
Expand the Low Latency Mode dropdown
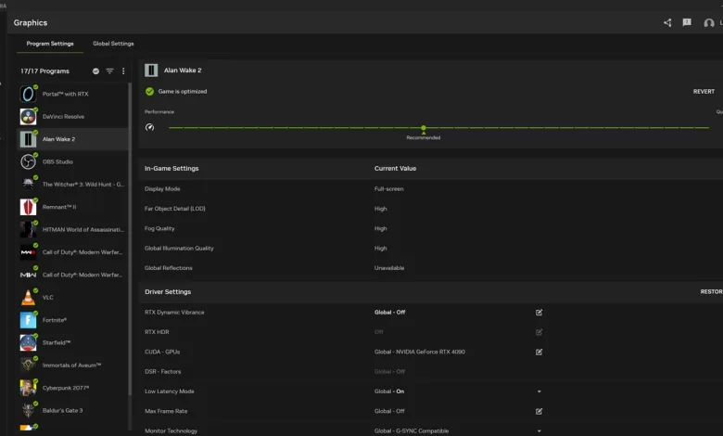[539, 391]
